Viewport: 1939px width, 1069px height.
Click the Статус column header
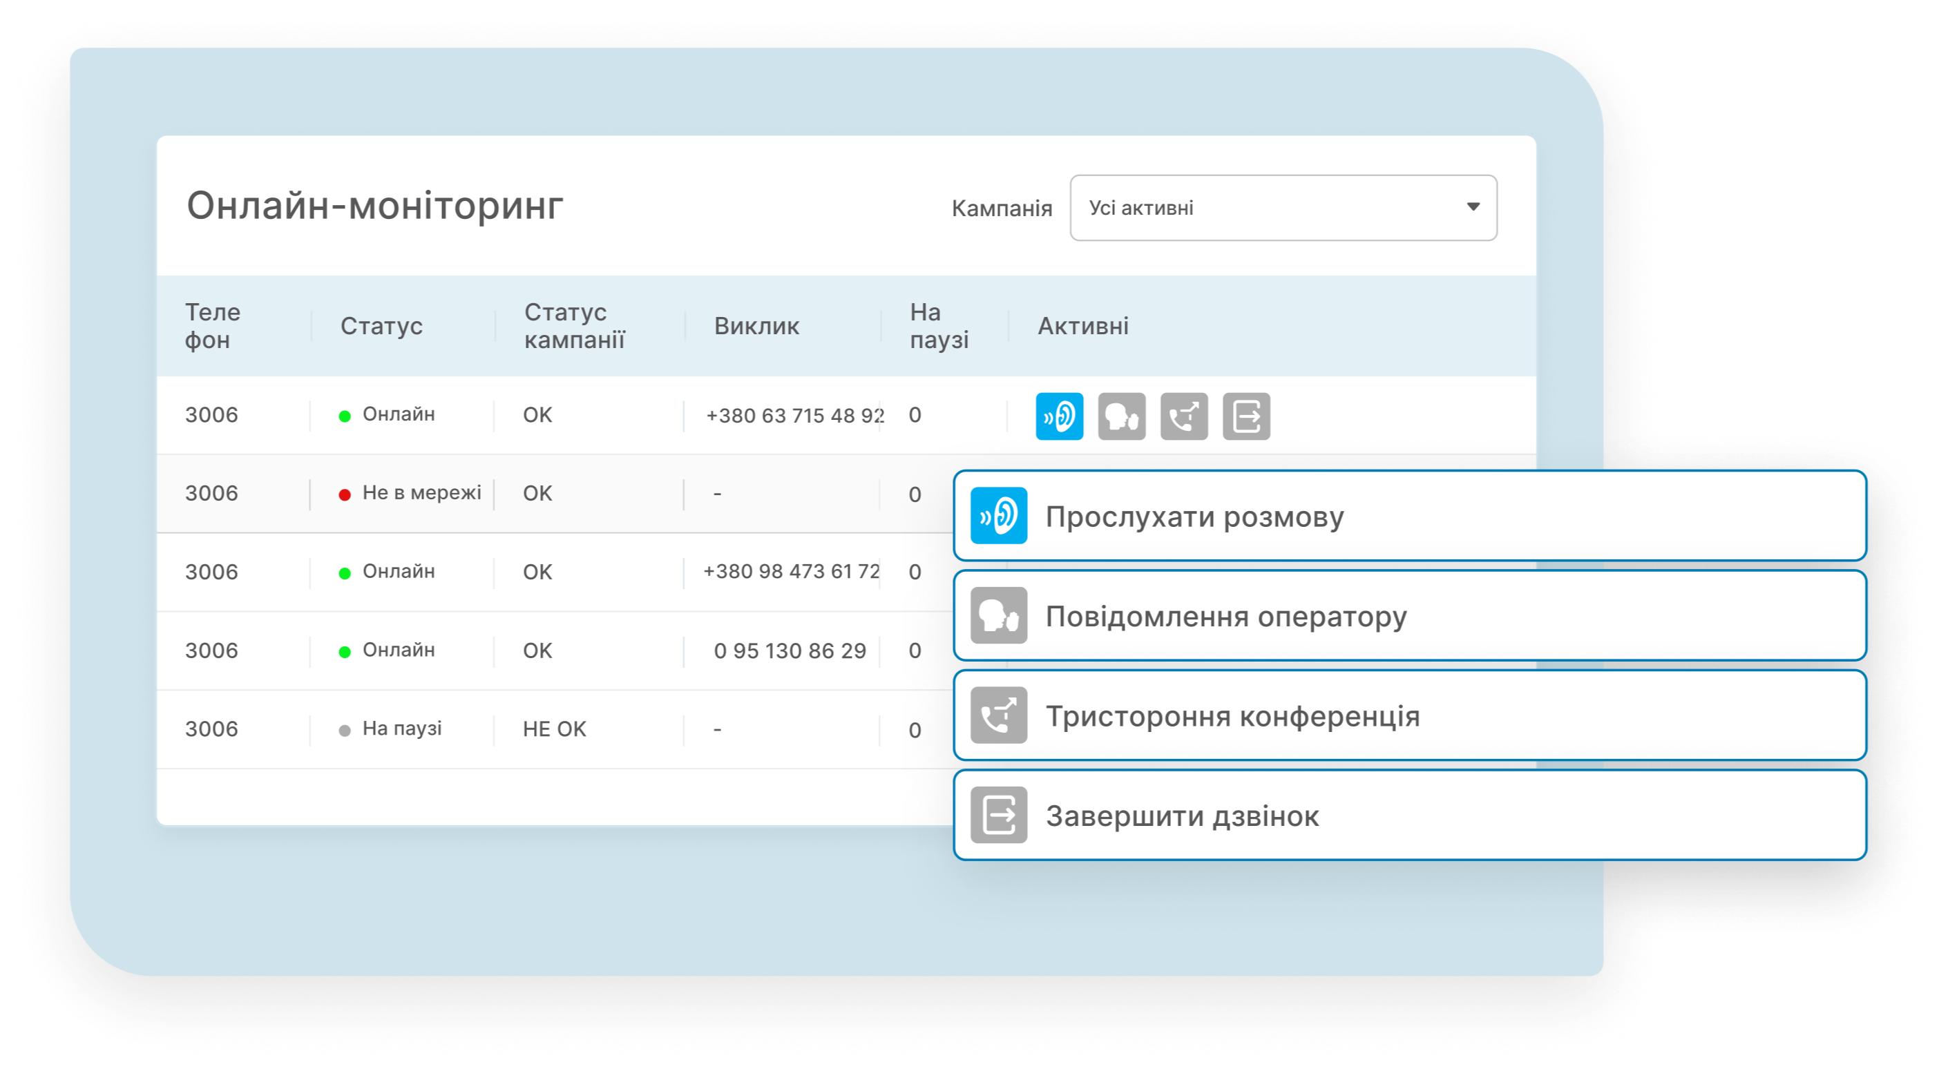tap(381, 326)
